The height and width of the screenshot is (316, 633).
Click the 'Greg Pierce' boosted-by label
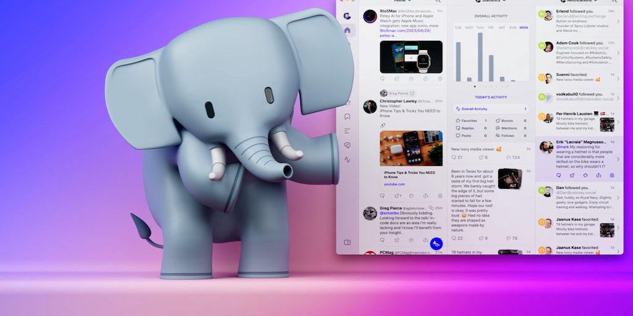tap(397, 93)
